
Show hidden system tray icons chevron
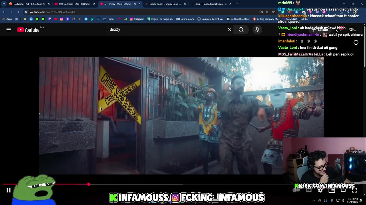click(x=313, y=200)
